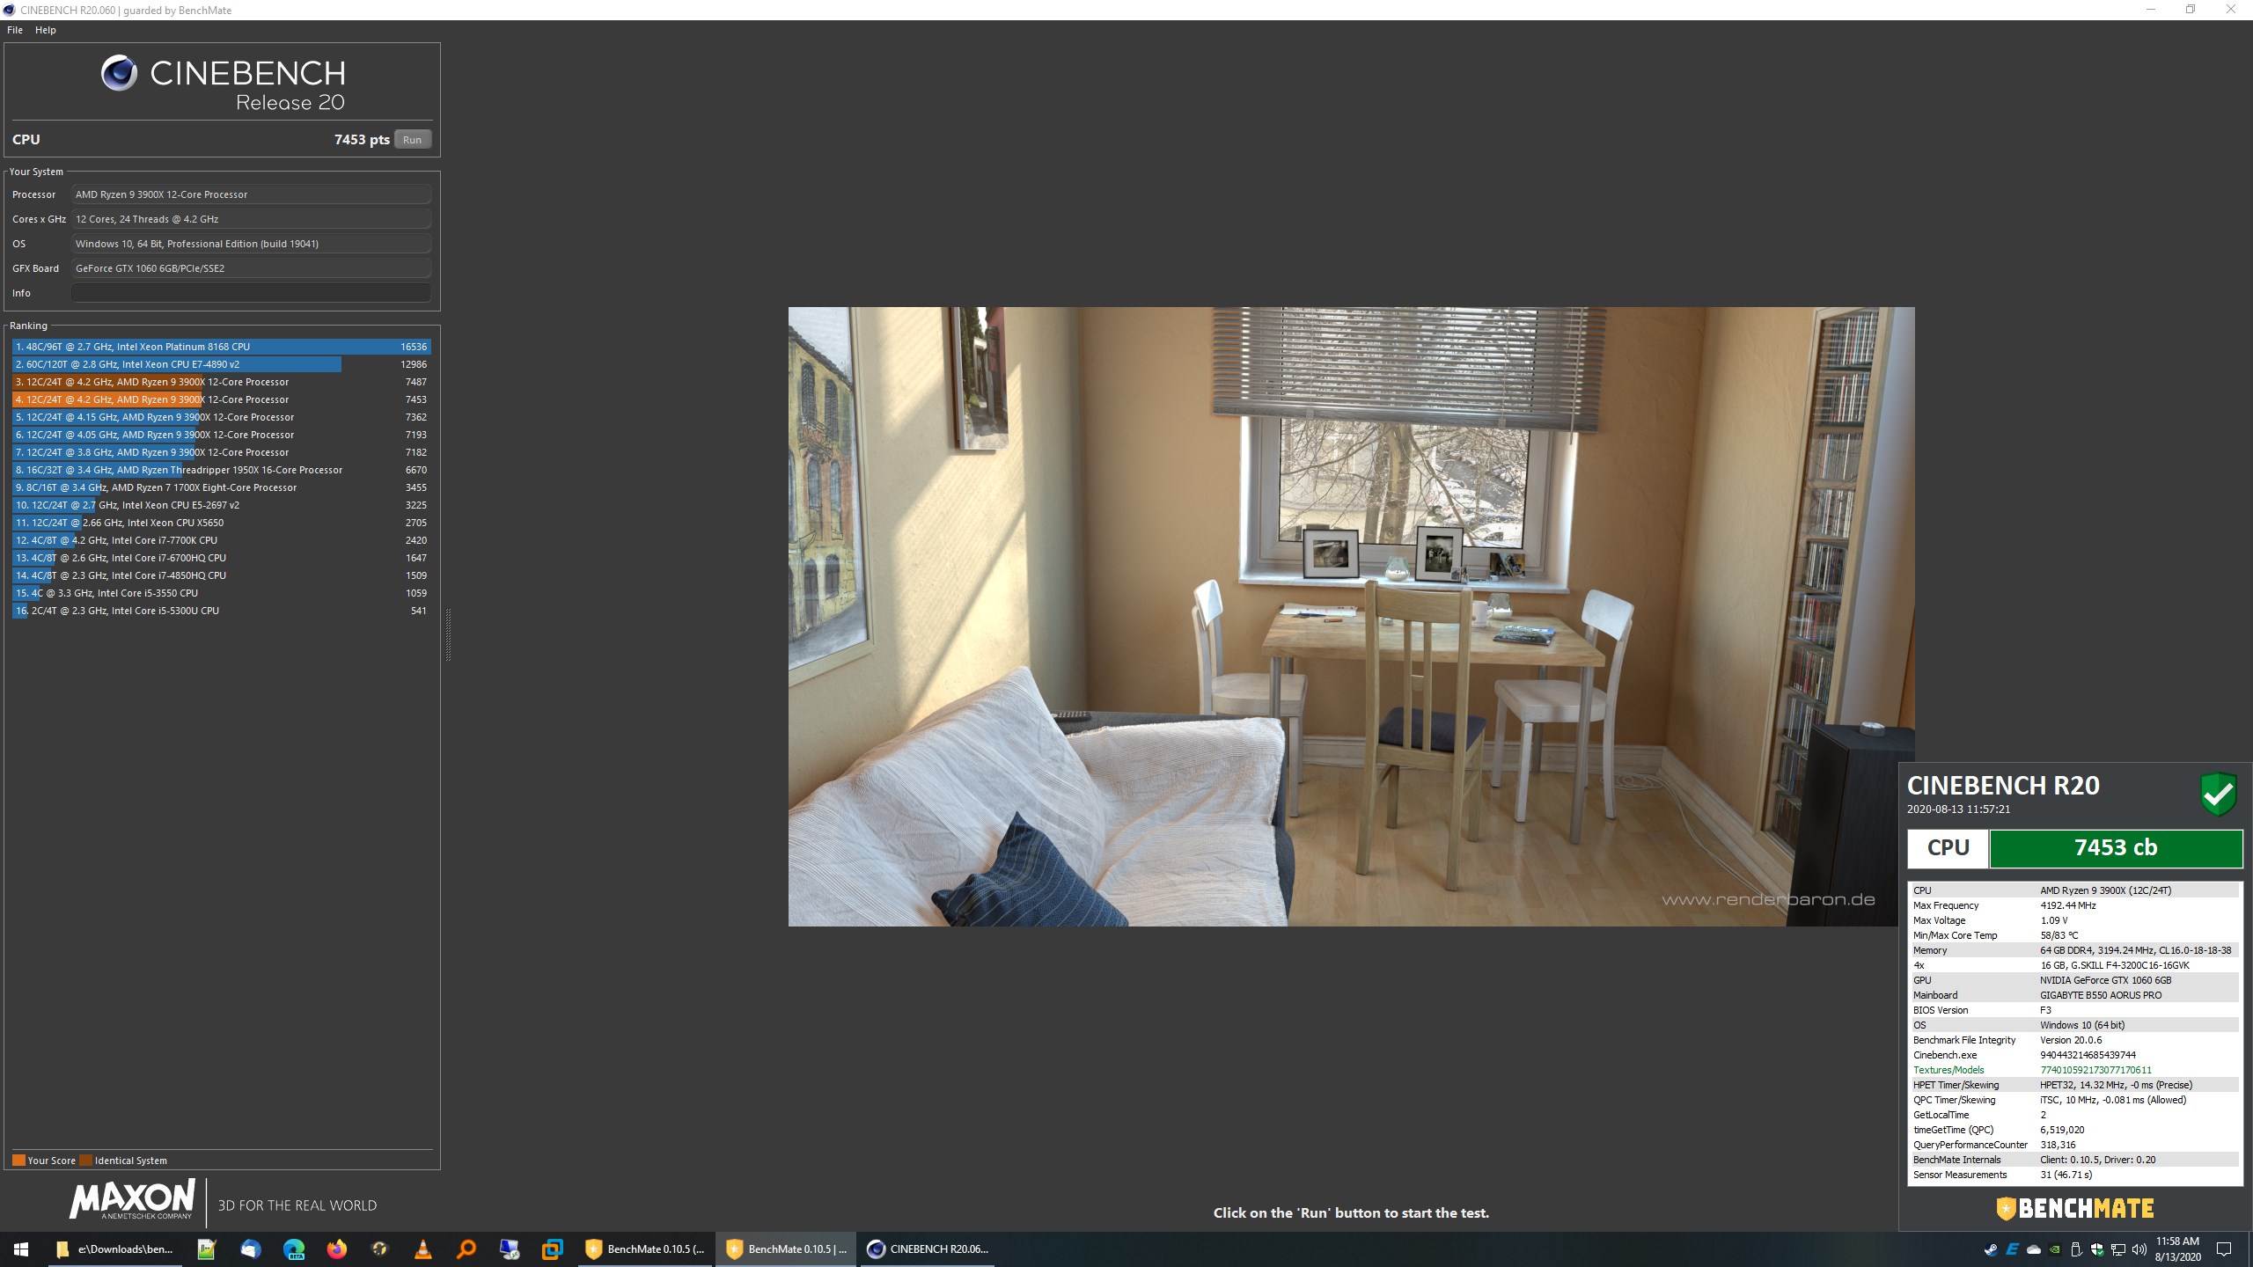2253x1267 pixels.
Task: Open the e:\Downloads File Explorer taskbar item
Action: coord(114,1249)
